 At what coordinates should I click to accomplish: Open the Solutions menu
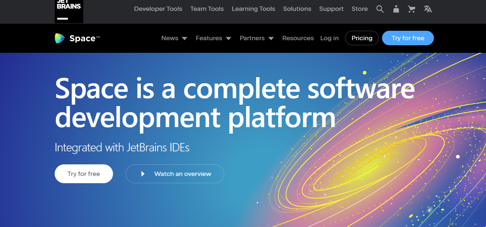[x=297, y=9]
